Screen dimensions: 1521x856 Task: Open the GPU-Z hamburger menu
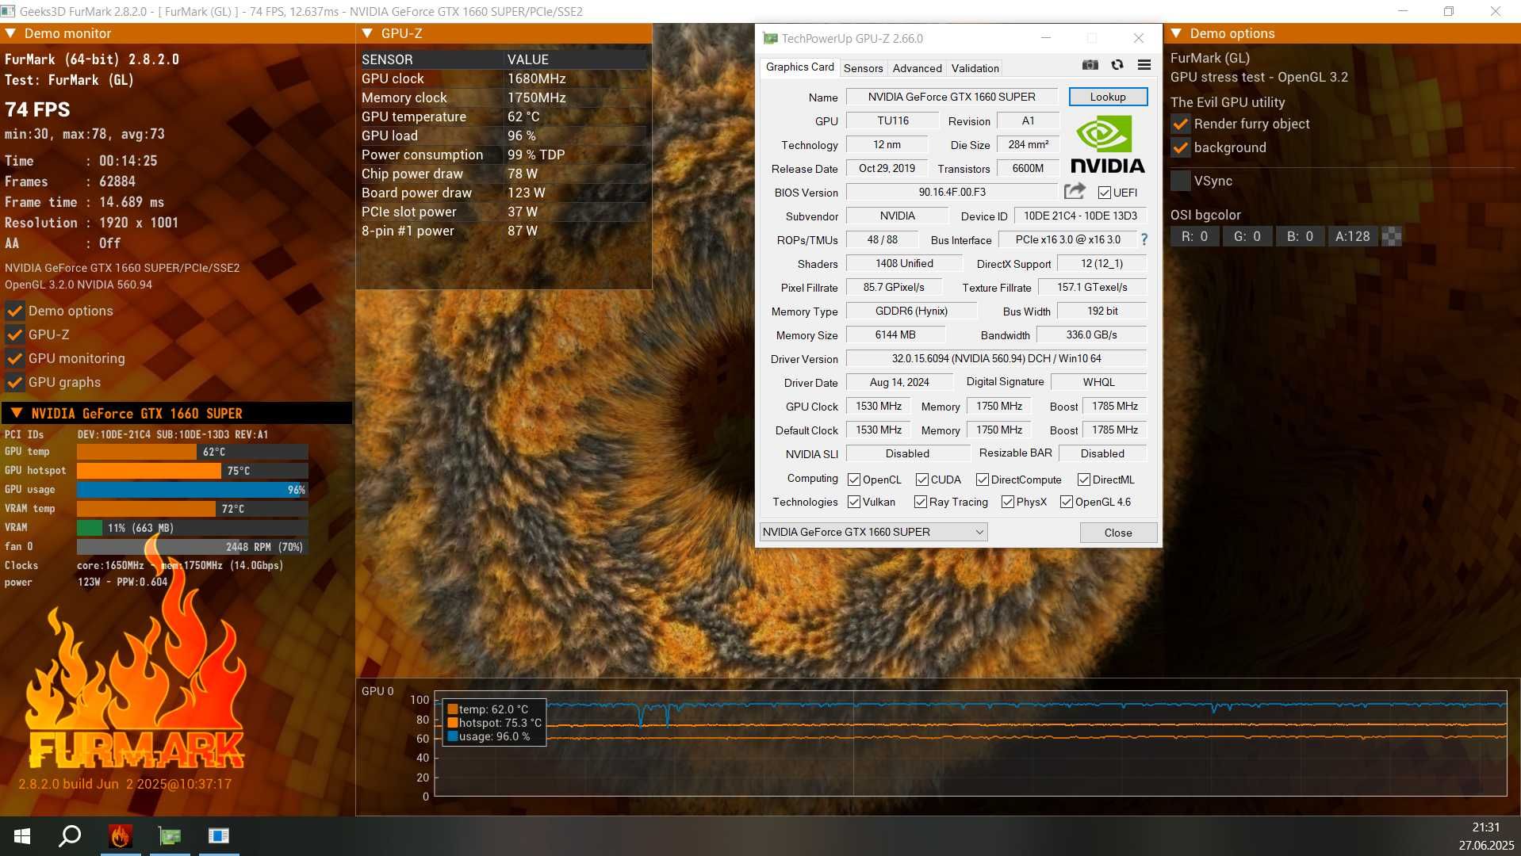(1144, 66)
